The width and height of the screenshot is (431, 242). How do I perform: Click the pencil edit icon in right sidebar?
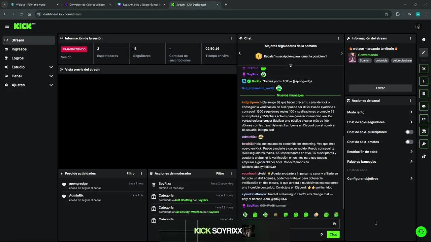424,52
